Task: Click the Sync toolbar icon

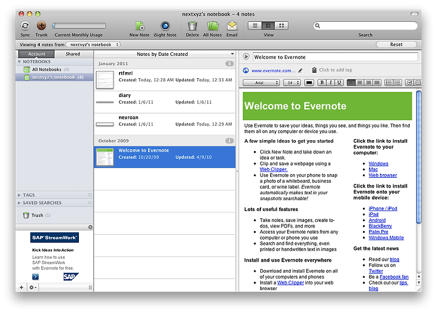Action: [x=25, y=26]
